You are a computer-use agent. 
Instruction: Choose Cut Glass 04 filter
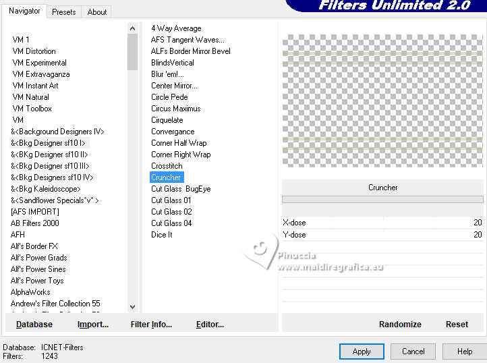(x=171, y=224)
